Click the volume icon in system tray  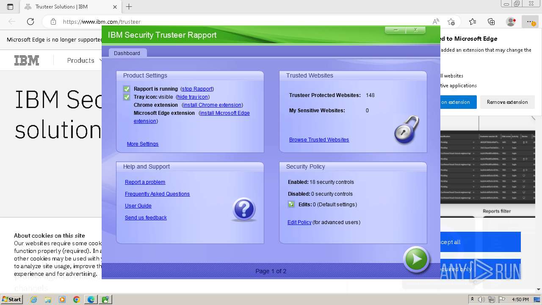tap(481, 299)
